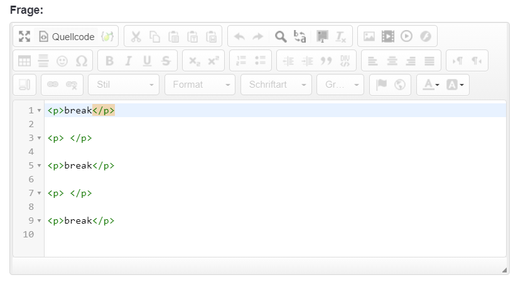Toggle italic formatting
The height and width of the screenshot is (285, 518).
click(128, 61)
